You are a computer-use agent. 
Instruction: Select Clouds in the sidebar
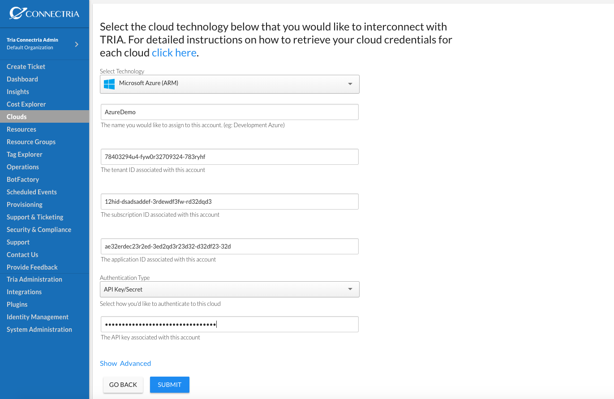point(44,116)
